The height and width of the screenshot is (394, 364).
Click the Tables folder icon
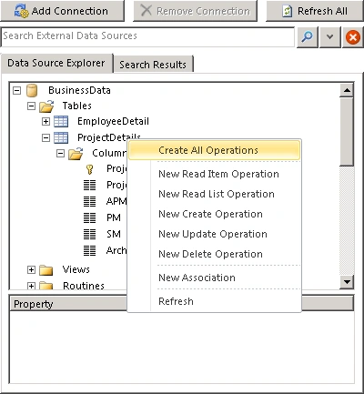click(46, 106)
